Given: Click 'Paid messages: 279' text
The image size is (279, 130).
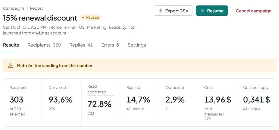Looking at the screenshot, I should point(214,114).
